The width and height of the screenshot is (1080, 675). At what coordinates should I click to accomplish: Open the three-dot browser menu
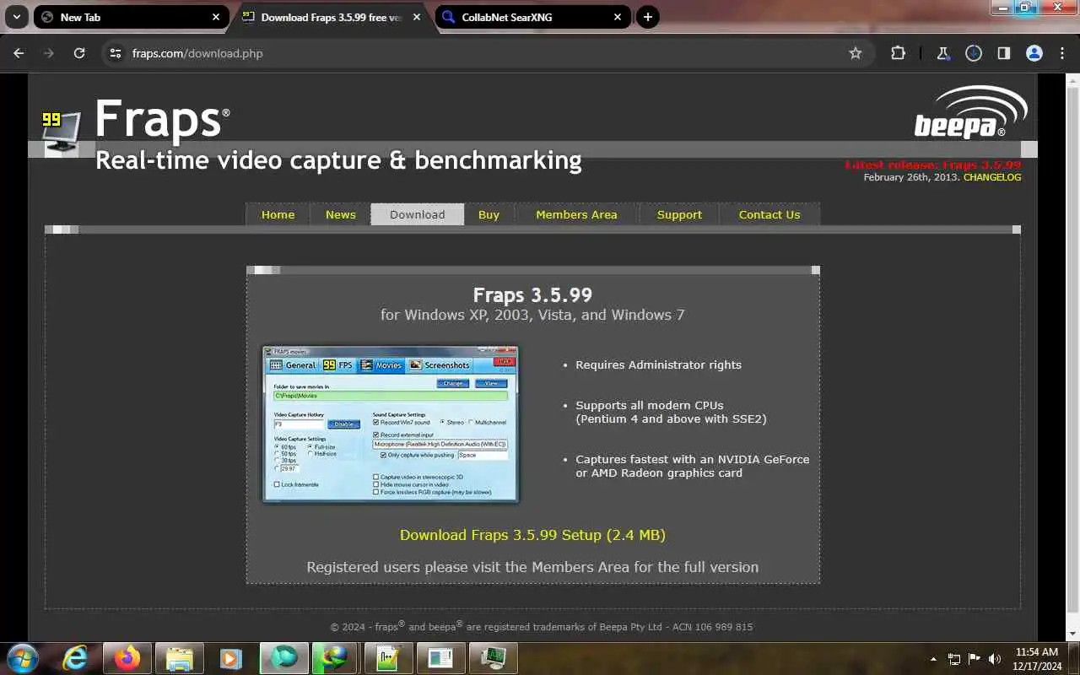click(1061, 53)
